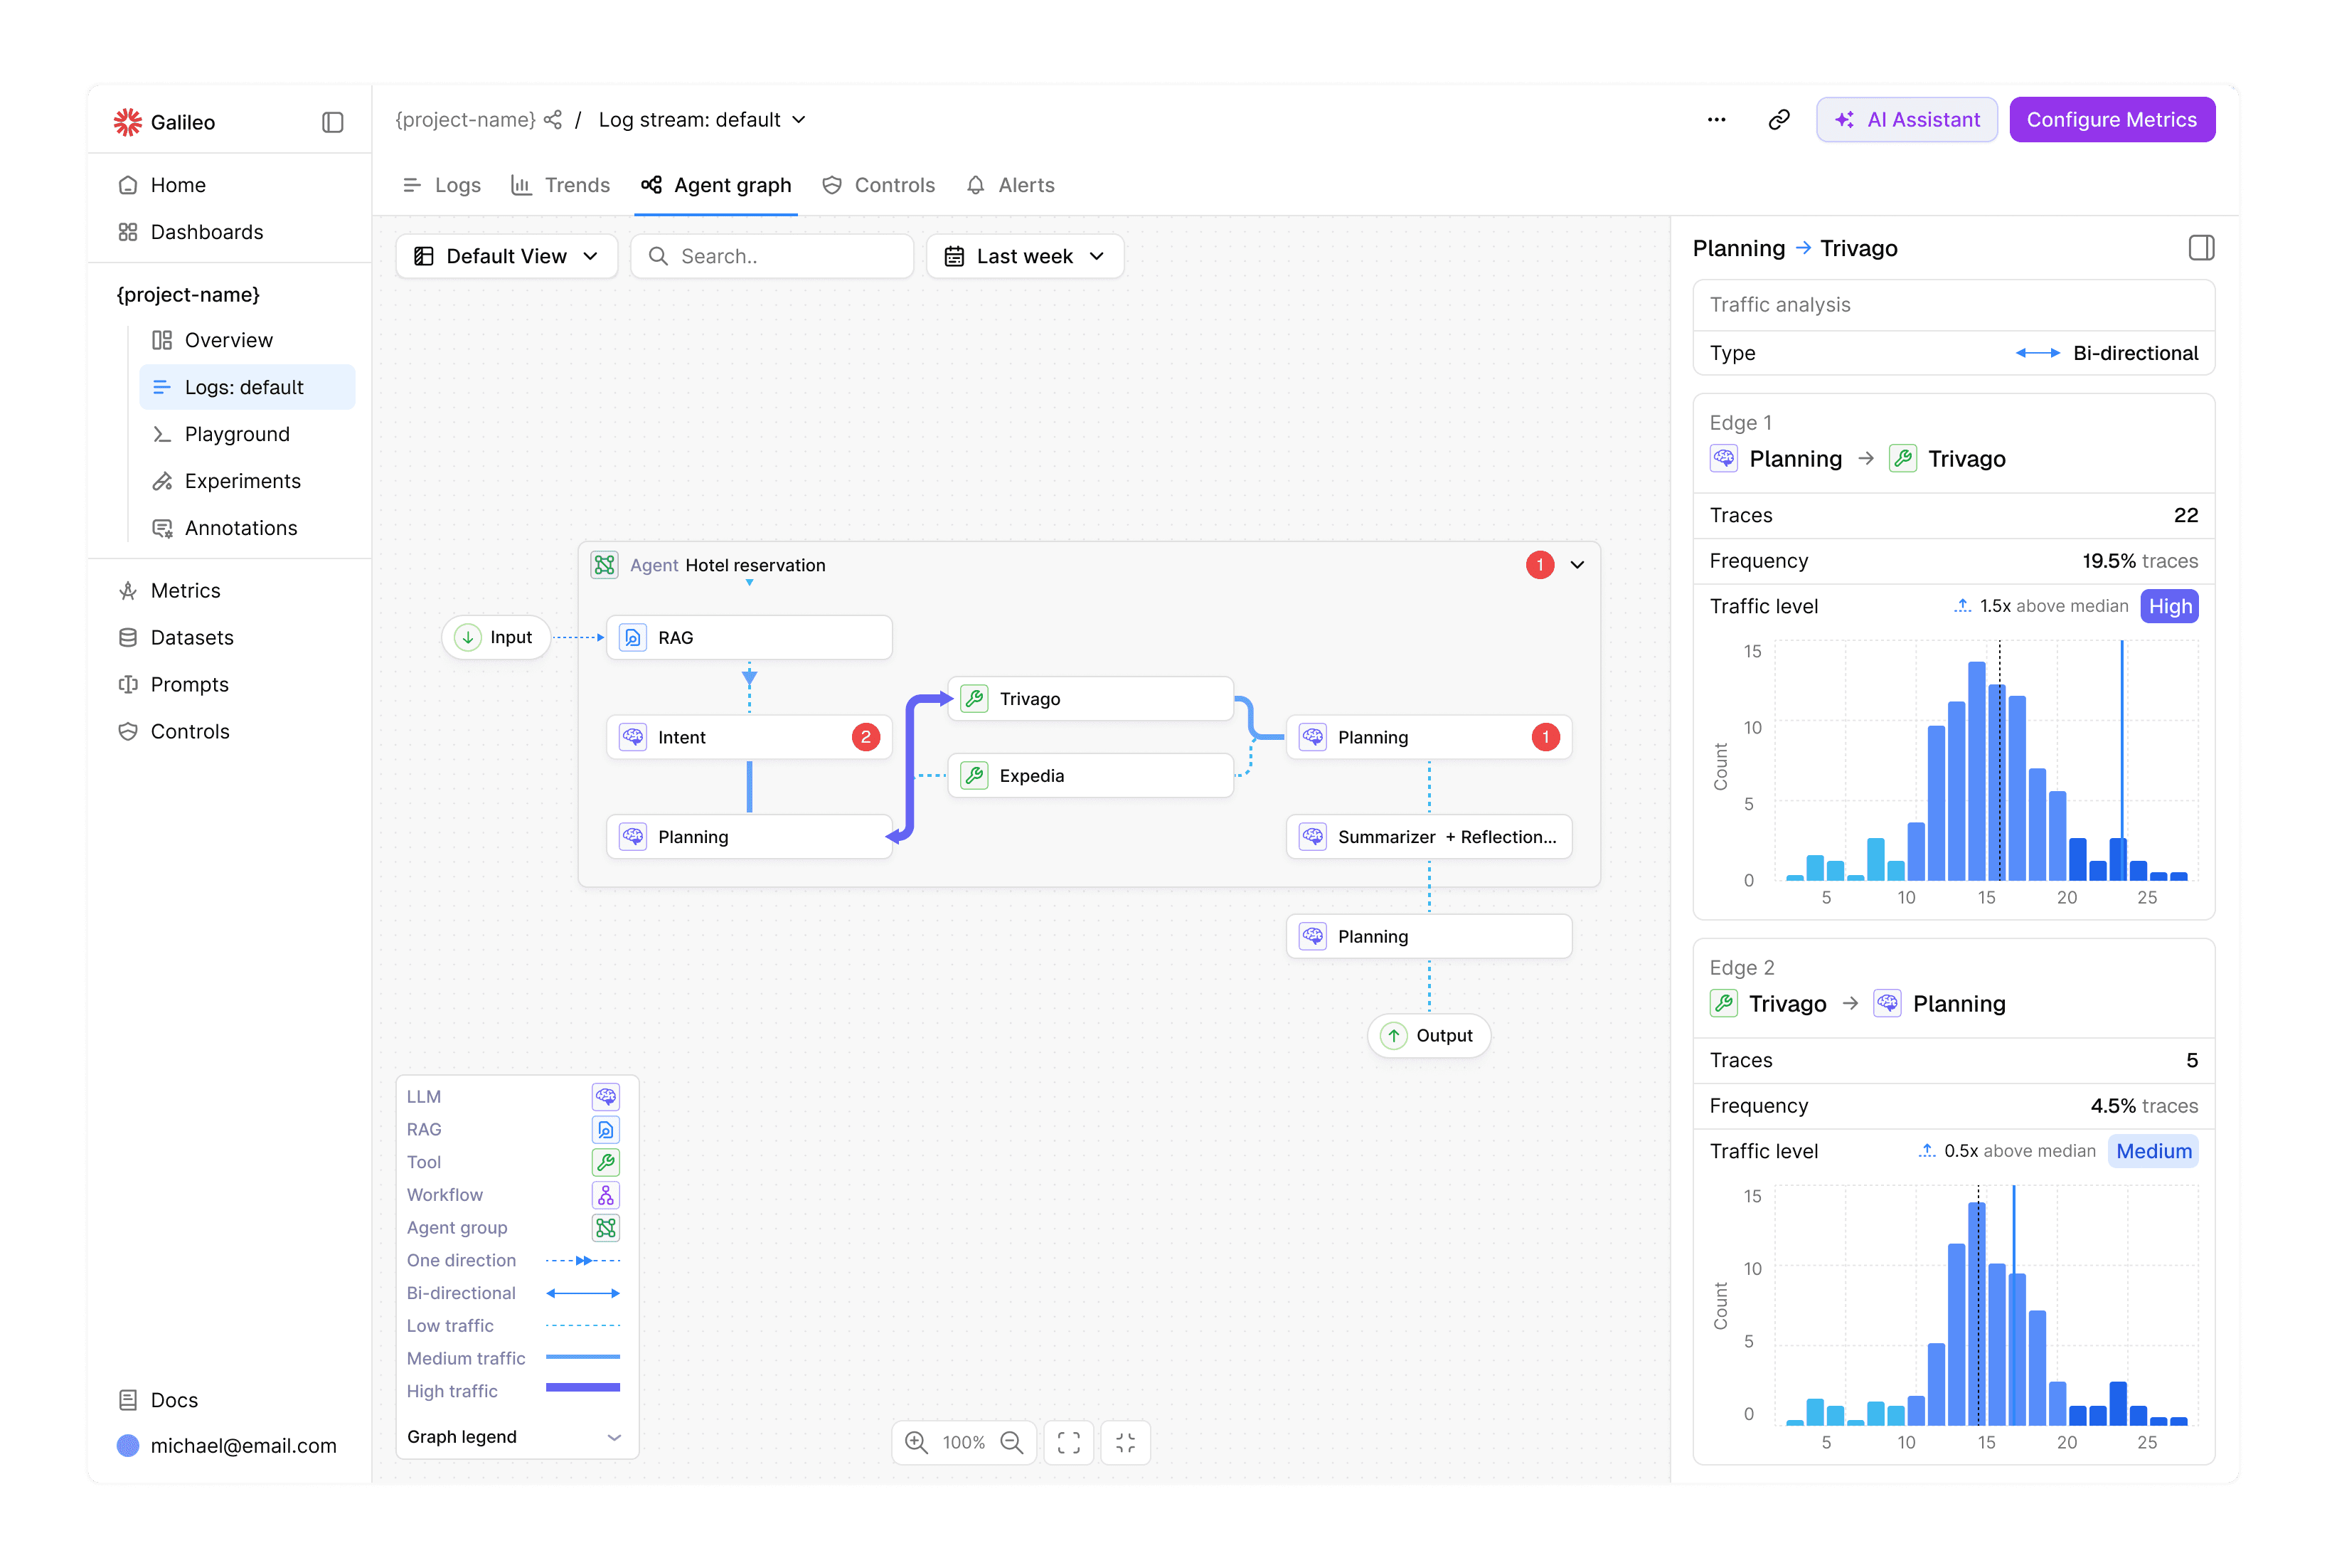Open the Default View dropdown
This screenshot has height=1568, width=2327.
[x=506, y=256]
